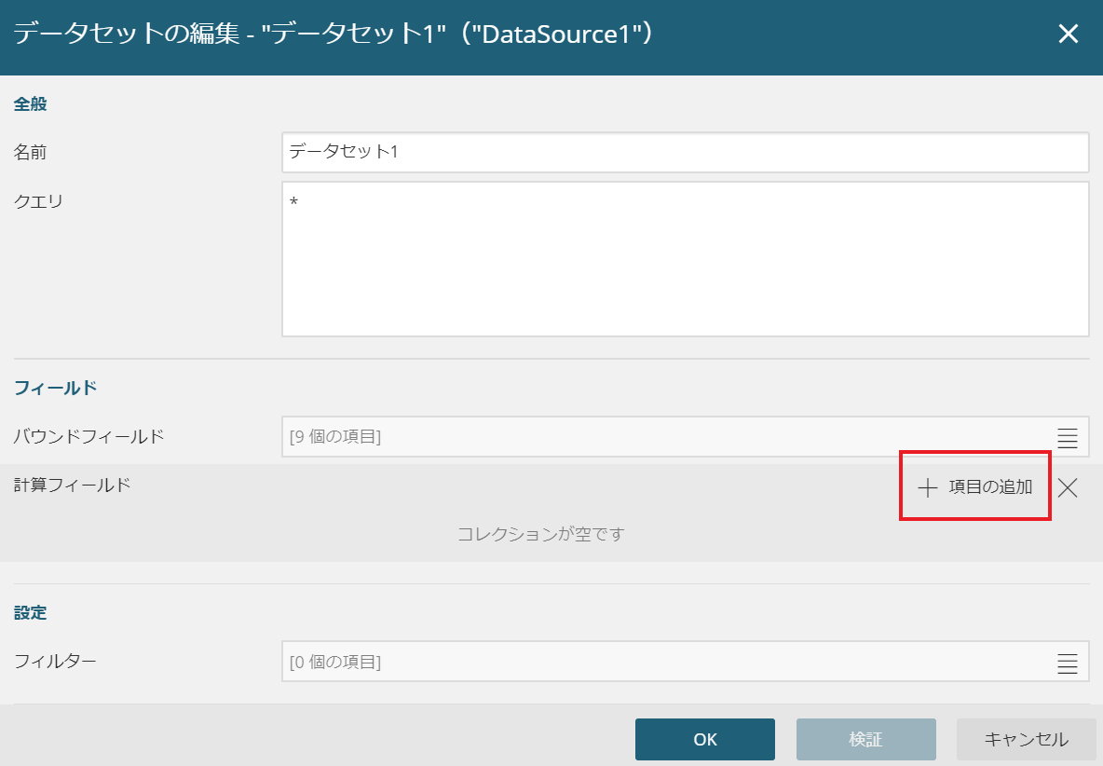Expand the バウンドフィールド 9 items box
This screenshot has height=766, width=1103.
point(685,437)
